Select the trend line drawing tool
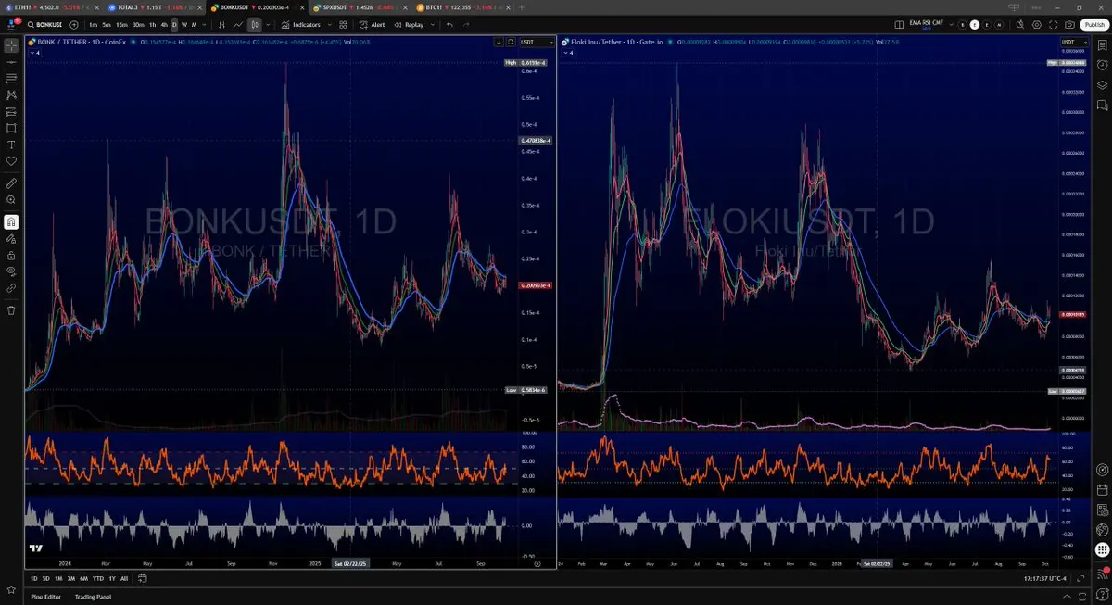Screen dimensions: 1112x605 11,61
